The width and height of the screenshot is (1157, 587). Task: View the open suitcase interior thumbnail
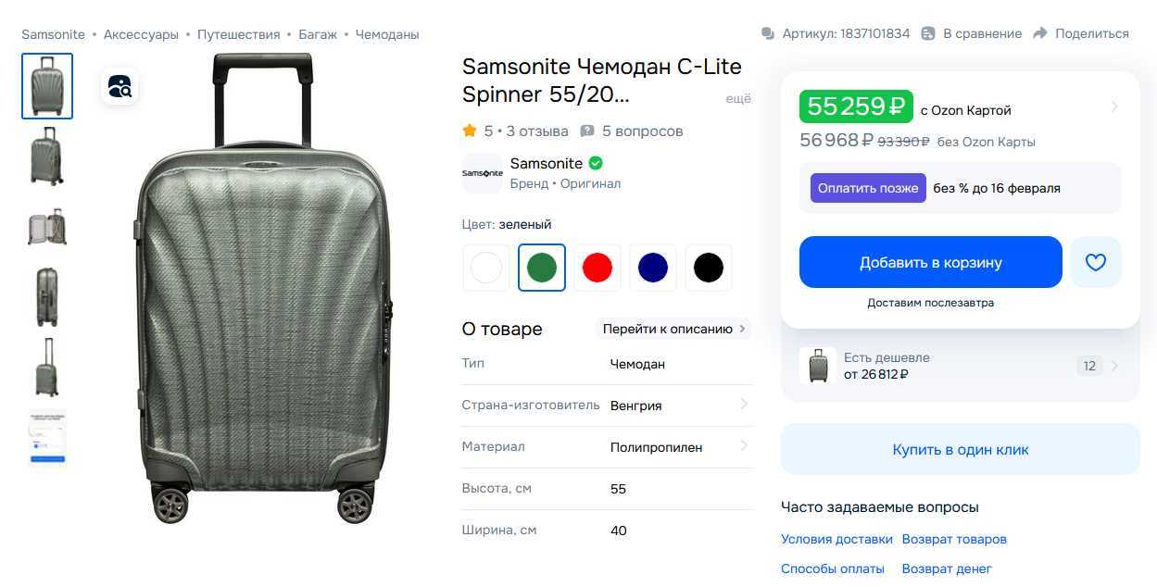tap(47, 227)
